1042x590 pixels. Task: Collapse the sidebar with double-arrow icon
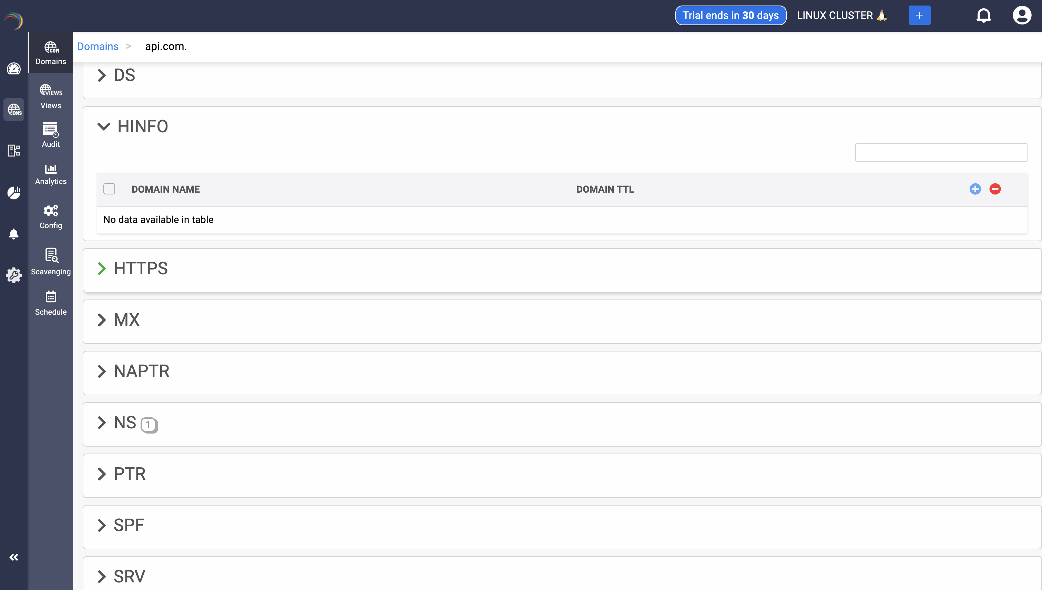coord(14,557)
